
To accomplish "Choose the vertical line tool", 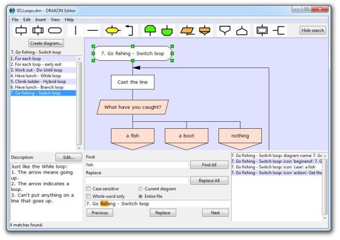I will coord(76,30).
